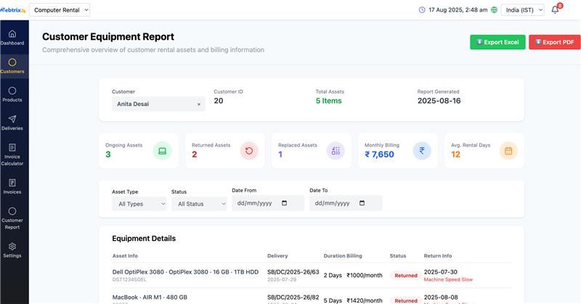The height and width of the screenshot is (304, 581).
Task: Open the Status filter dropdown
Action: 199,204
